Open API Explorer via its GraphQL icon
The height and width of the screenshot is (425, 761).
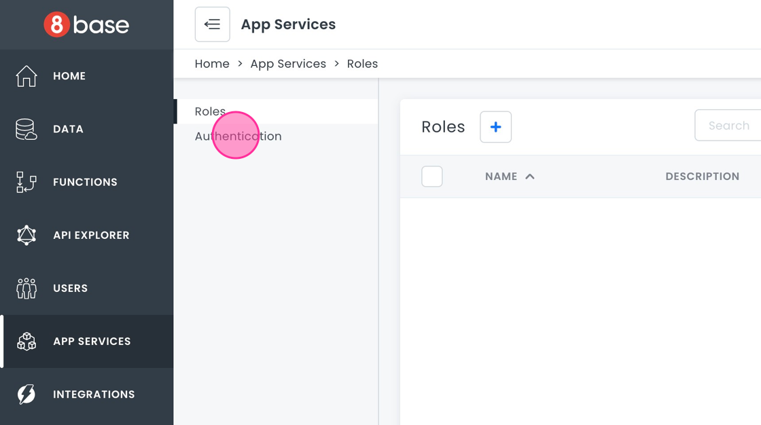(26, 235)
